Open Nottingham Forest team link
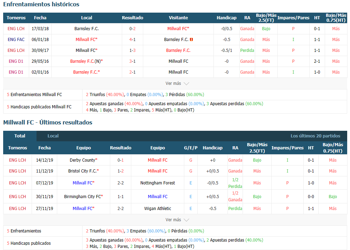The image size is (350, 250). point(158,183)
